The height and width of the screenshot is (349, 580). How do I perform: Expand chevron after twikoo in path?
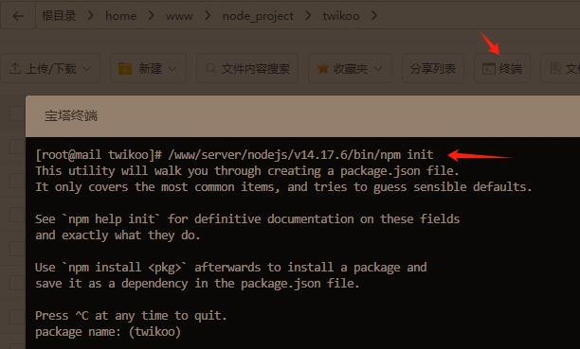pyautogui.click(x=374, y=15)
